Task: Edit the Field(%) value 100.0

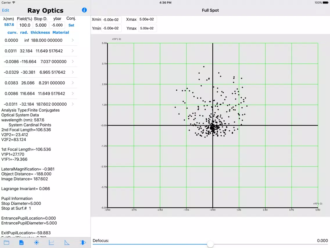Action: point(25,25)
